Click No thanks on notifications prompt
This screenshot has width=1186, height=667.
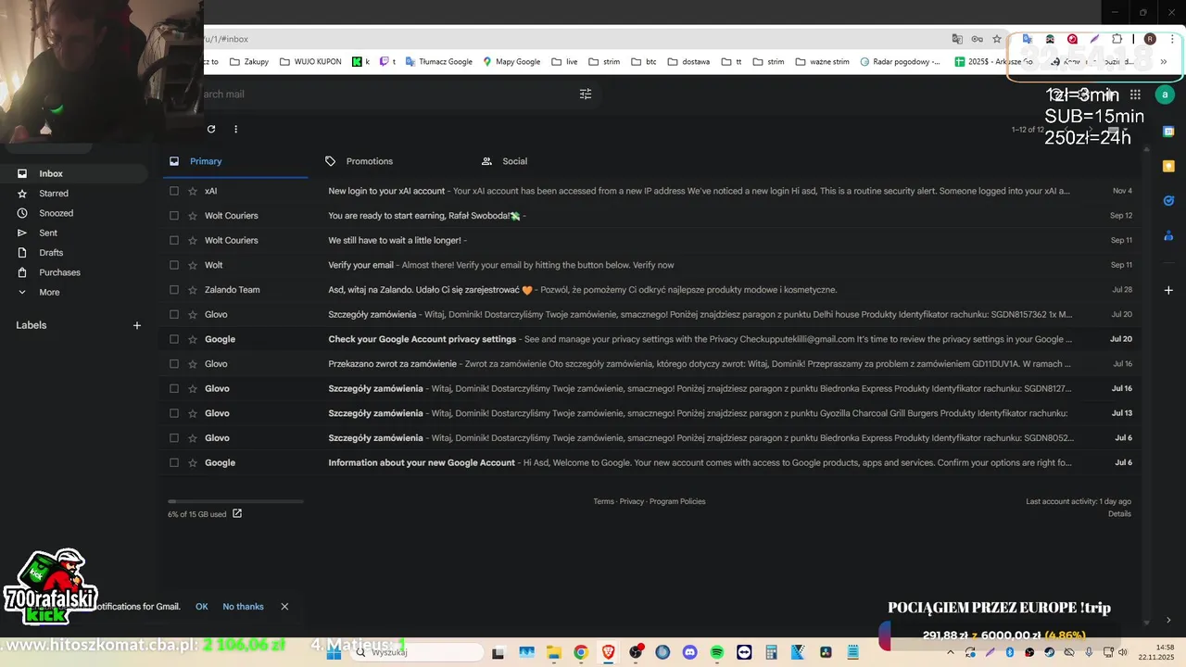click(x=243, y=607)
